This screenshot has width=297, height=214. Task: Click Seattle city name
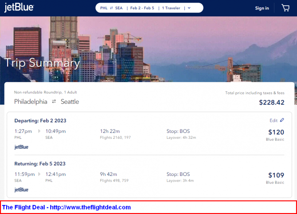[70, 101]
